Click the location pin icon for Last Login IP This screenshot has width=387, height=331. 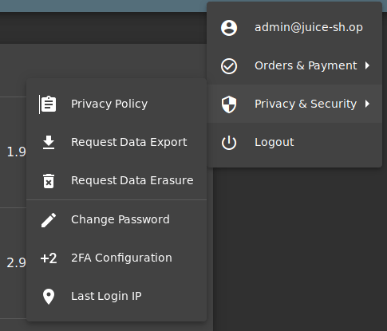49,297
